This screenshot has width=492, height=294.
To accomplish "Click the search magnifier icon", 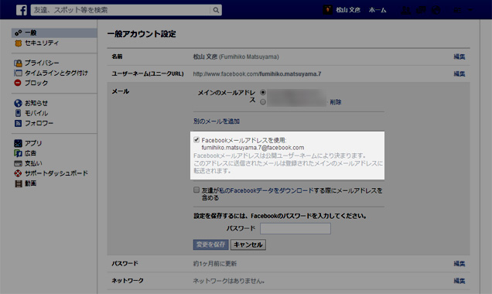I will (216, 10).
